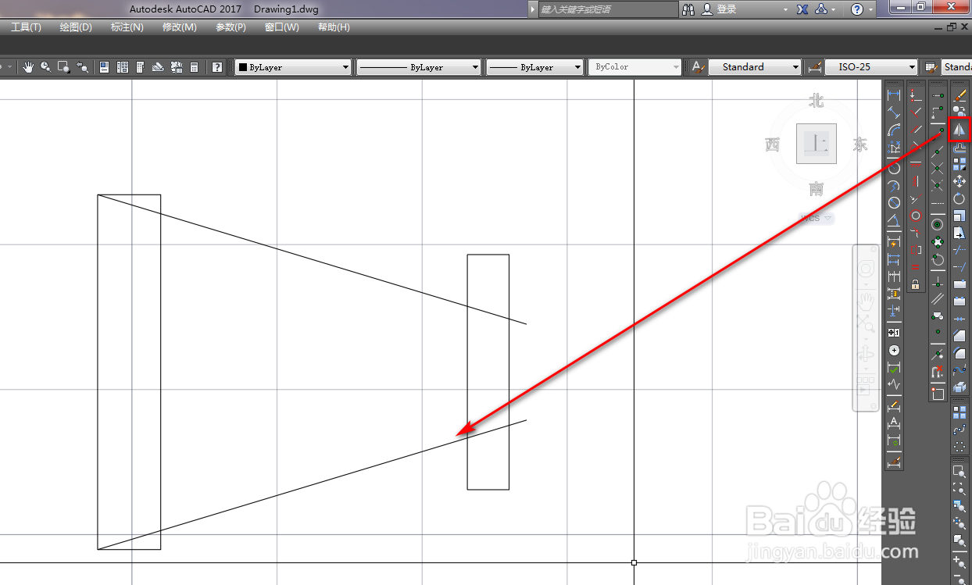Open the ISO-25 dimension style dropdown

click(871, 67)
